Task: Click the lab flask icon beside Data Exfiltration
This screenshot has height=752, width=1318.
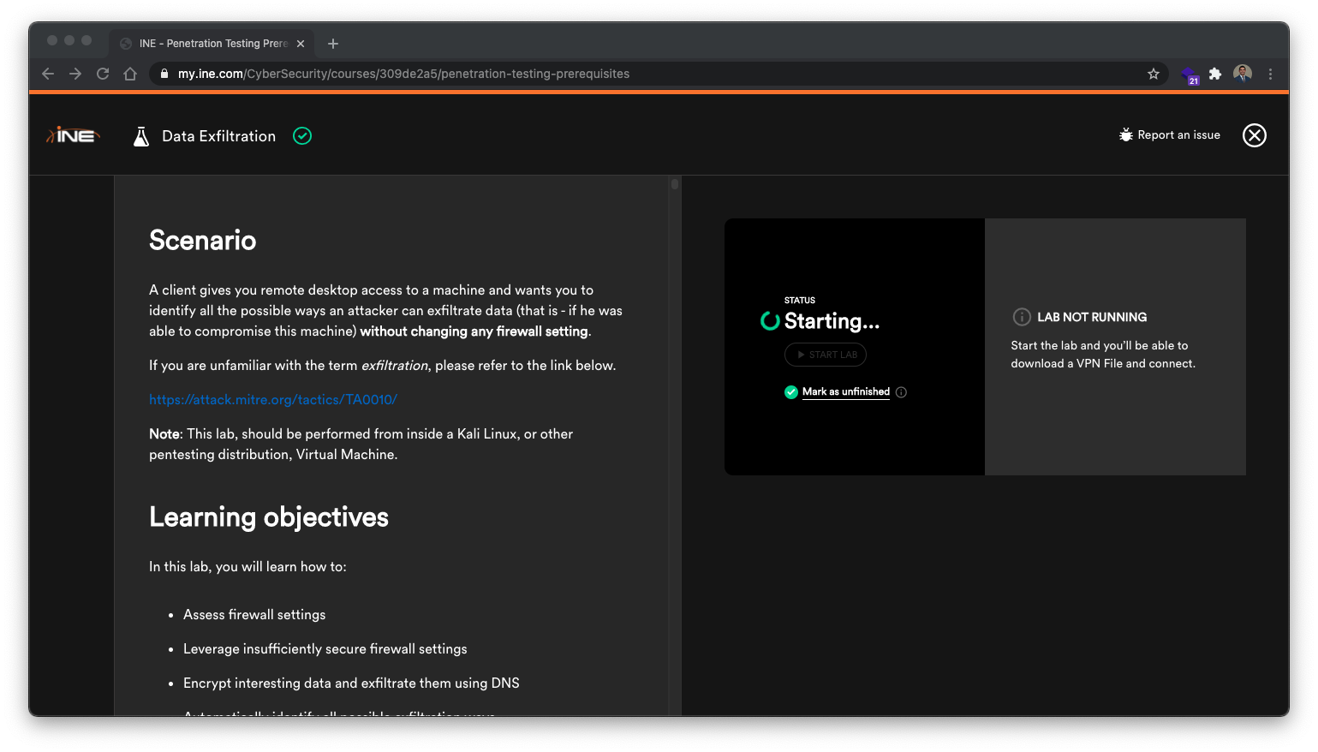Action: 141,136
